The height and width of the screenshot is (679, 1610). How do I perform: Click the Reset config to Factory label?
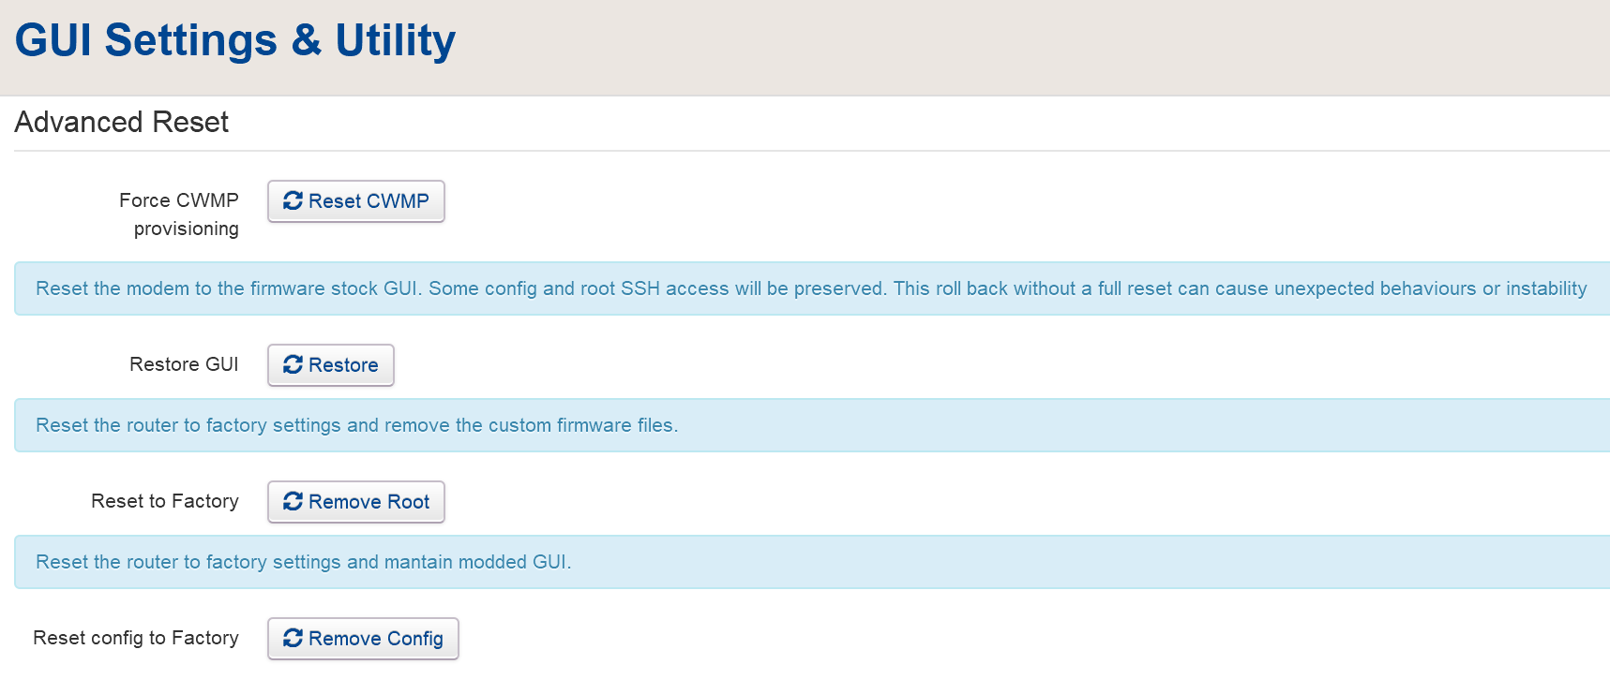(x=135, y=638)
